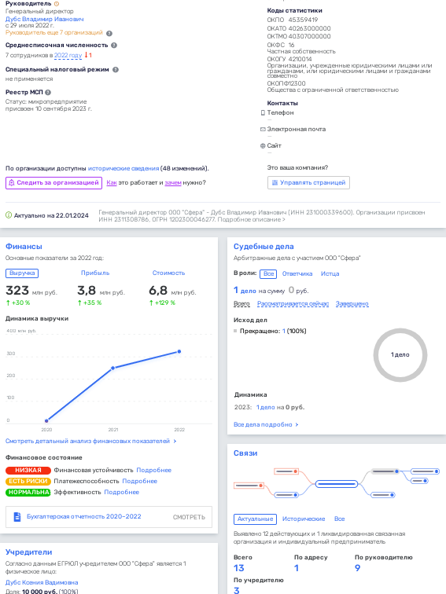Select the Стоимость tab
446x594 pixels.
(x=169, y=273)
